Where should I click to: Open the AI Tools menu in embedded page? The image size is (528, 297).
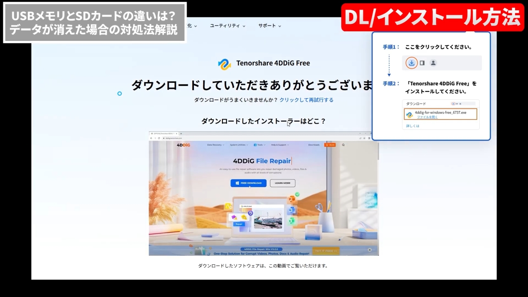(259, 145)
